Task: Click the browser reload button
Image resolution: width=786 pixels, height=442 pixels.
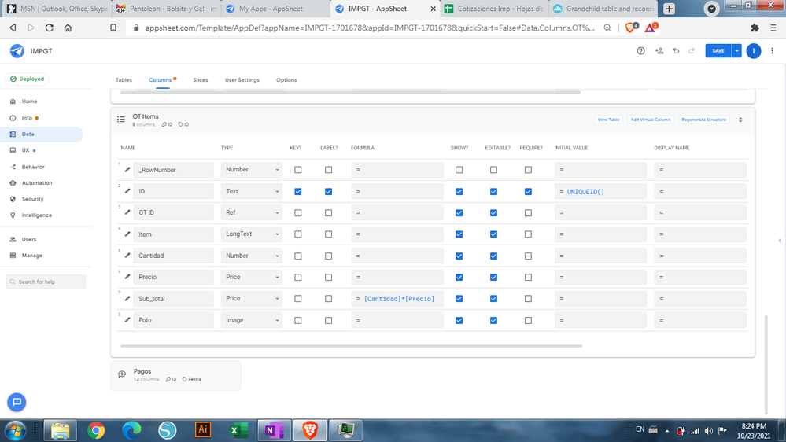Action: click(49, 28)
